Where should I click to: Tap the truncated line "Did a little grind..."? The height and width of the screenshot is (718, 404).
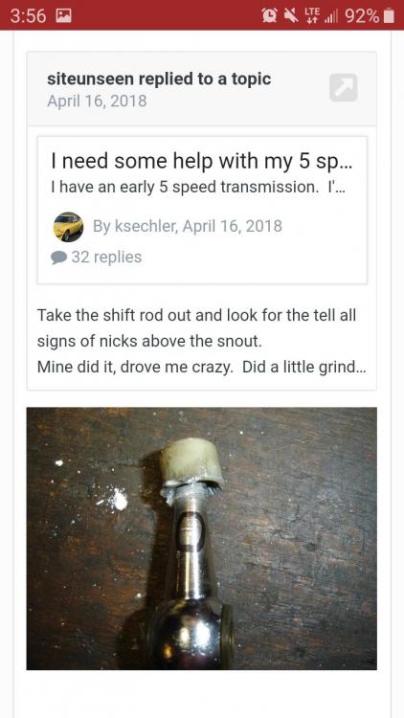pyautogui.click(x=304, y=369)
